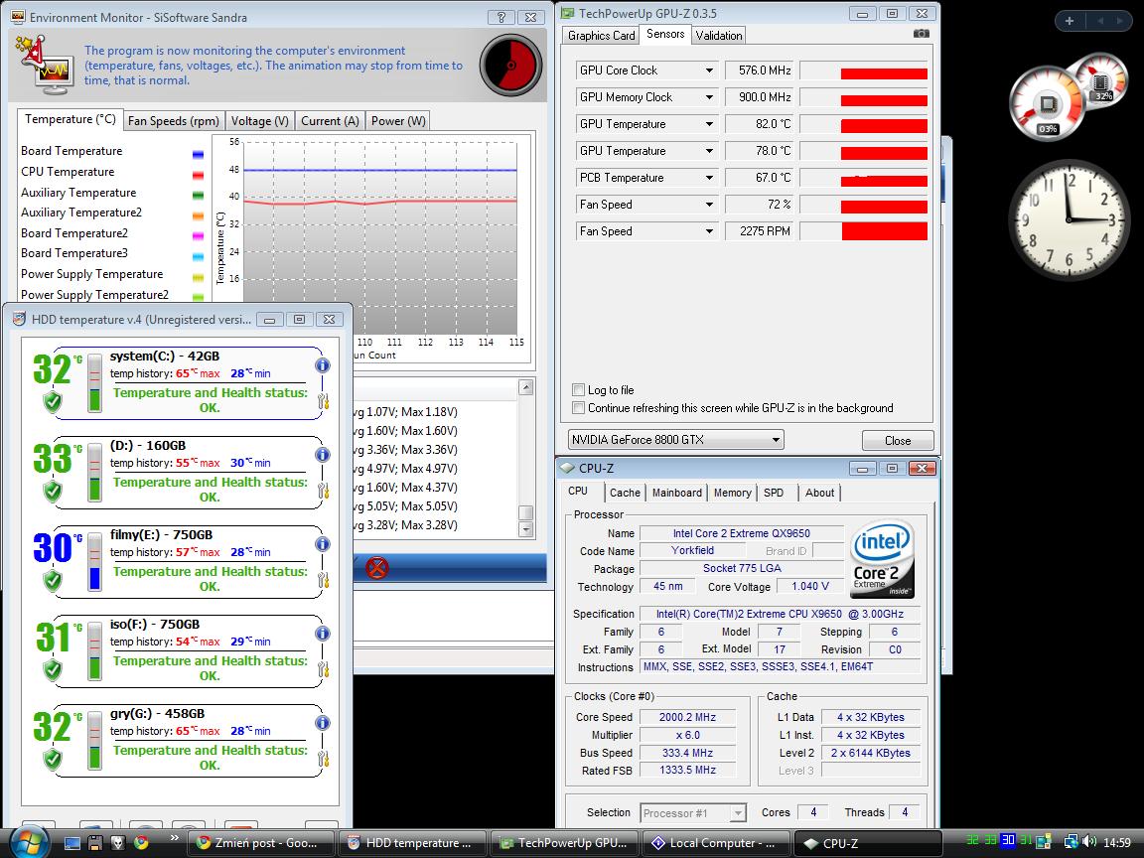Click red cancel icon in Sandra window
The width and height of the screenshot is (1144, 858).
(x=376, y=568)
